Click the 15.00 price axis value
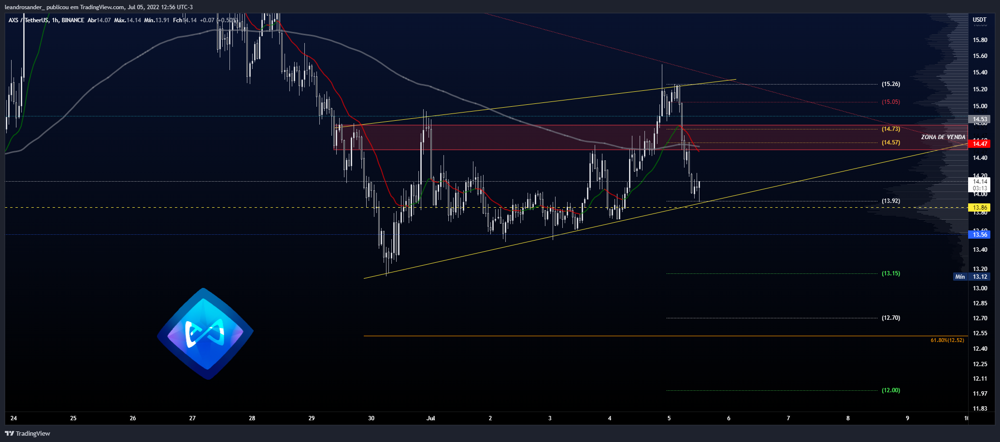The width and height of the screenshot is (1000, 442). 980,106
